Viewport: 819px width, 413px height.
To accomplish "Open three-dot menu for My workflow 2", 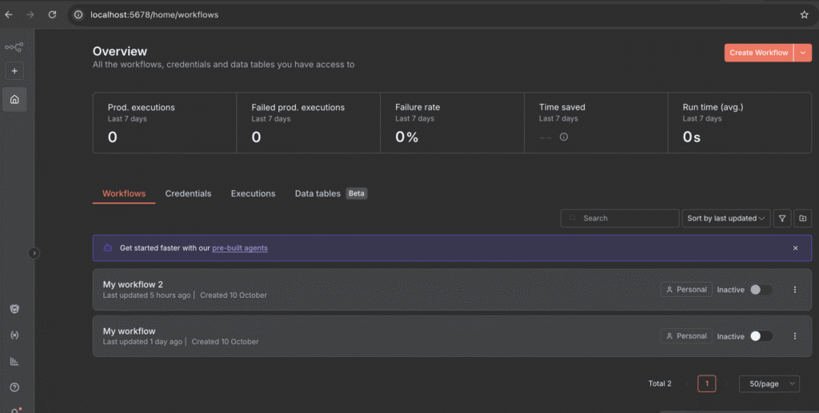I will (x=795, y=290).
